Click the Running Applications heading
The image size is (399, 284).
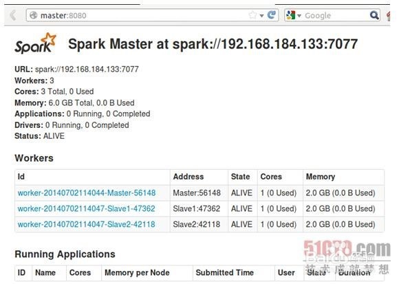coord(65,254)
